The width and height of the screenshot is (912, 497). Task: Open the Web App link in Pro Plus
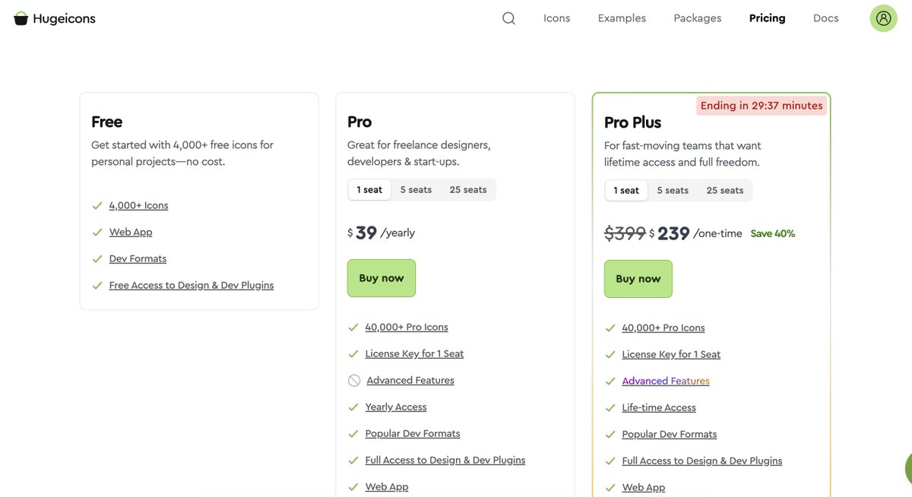[644, 488]
